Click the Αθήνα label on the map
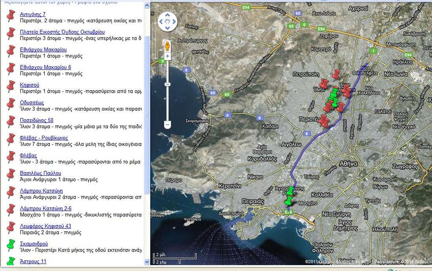The width and height of the screenshot is (432, 271). point(348,164)
